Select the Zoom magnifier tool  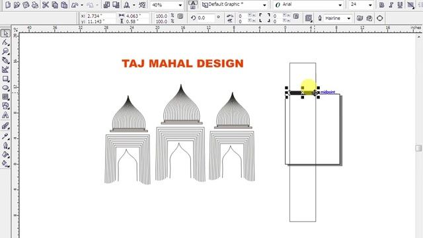5,52
